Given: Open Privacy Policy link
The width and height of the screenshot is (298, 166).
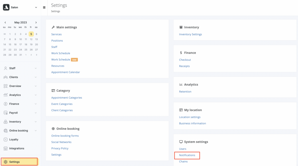Looking at the screenshot, I should [60, 148].
